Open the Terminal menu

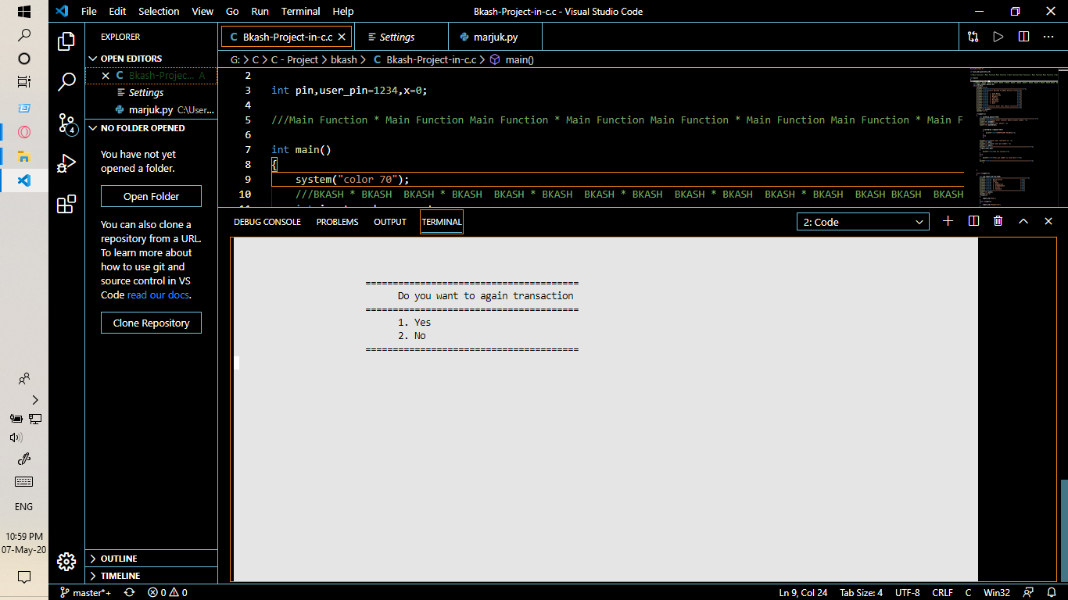[x=301, y=11]
